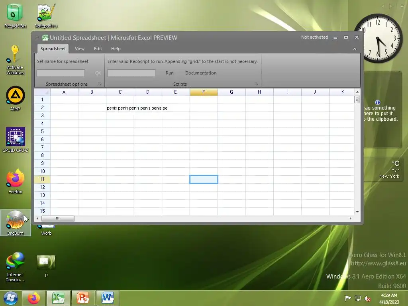This screenshot has width=408, height=306.
Task: Open the ReoScript Documentation button
Action: [x=201, y=73]
